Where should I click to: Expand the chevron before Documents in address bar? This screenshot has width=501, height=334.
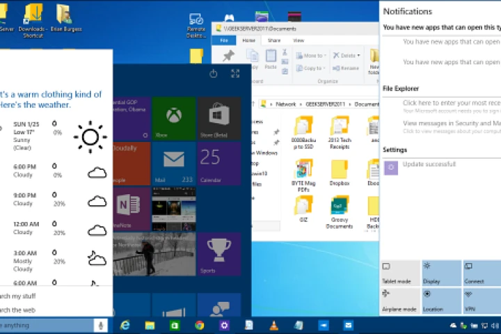(x=350, y=104)
